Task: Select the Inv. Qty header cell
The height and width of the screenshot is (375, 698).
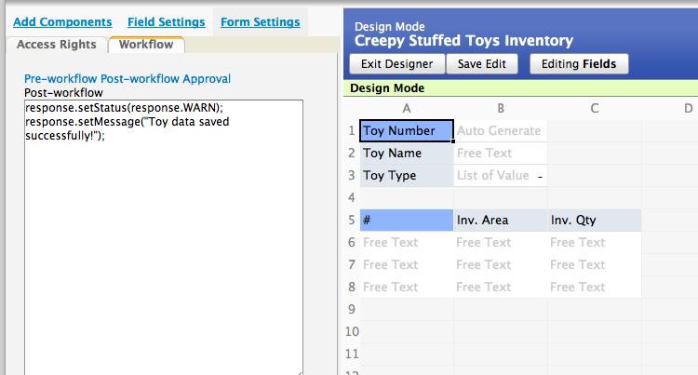Action: (594, 221)
